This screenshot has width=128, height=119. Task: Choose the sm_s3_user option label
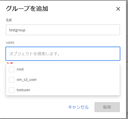[x=27, y=80]
